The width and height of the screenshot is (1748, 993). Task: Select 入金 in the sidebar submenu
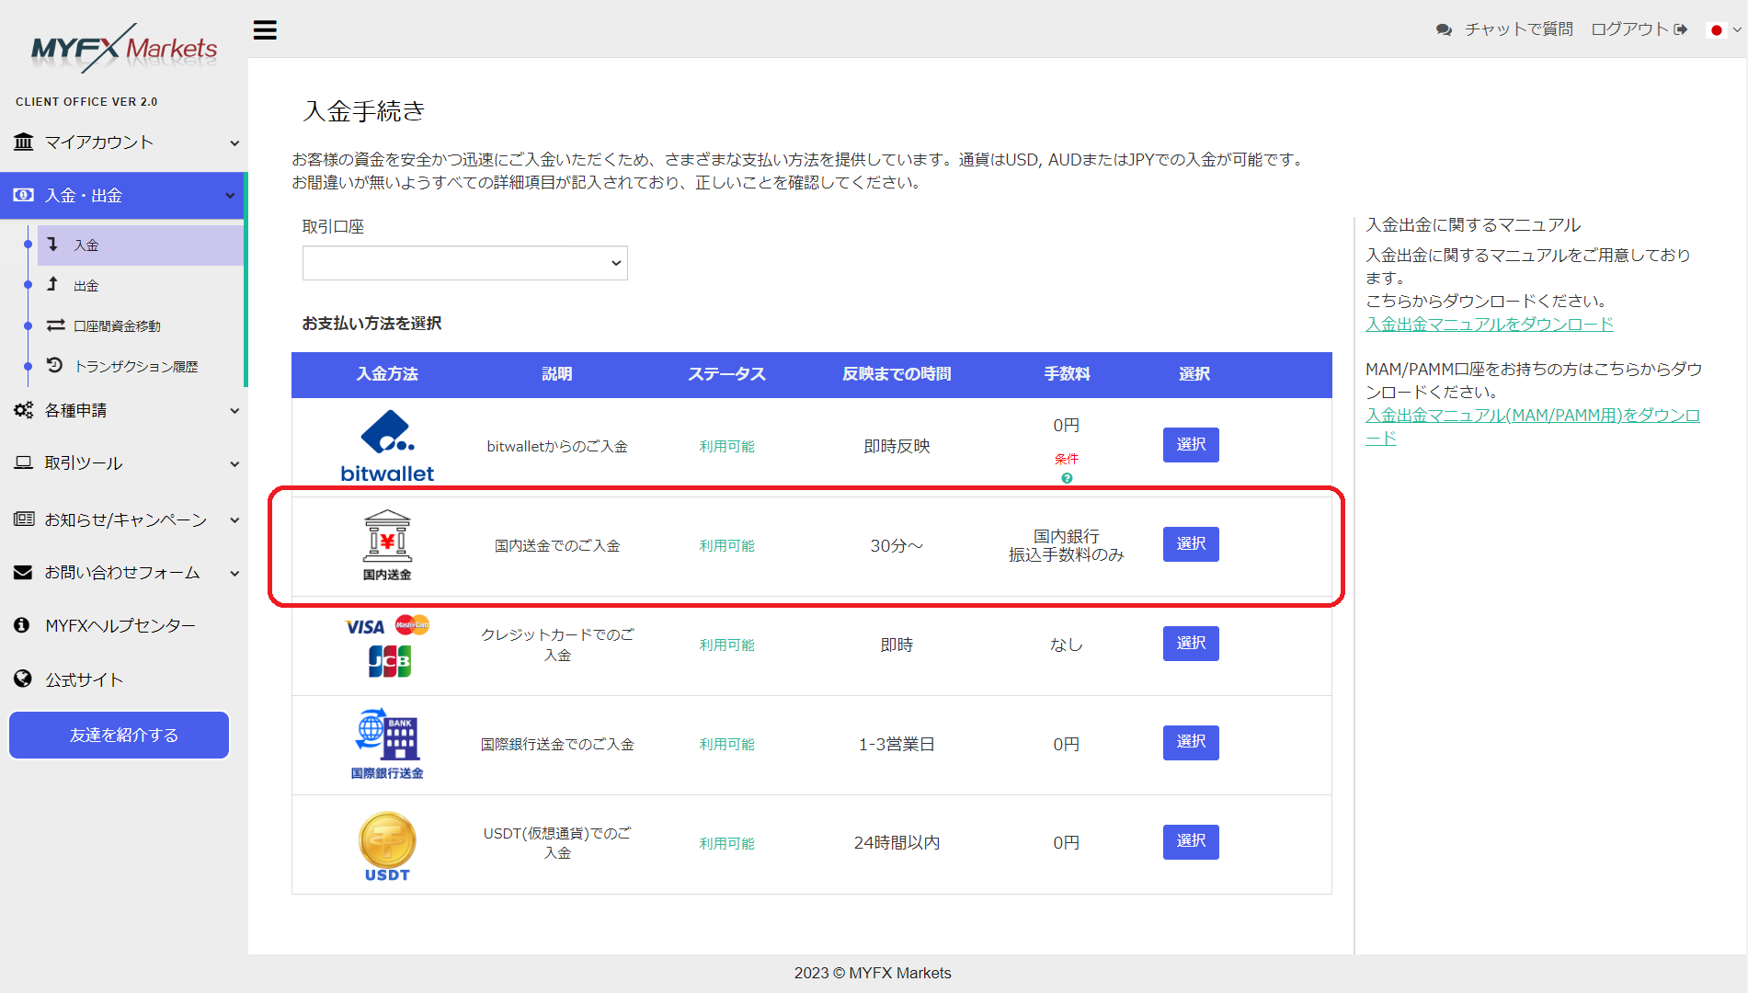tap(141, 245)
